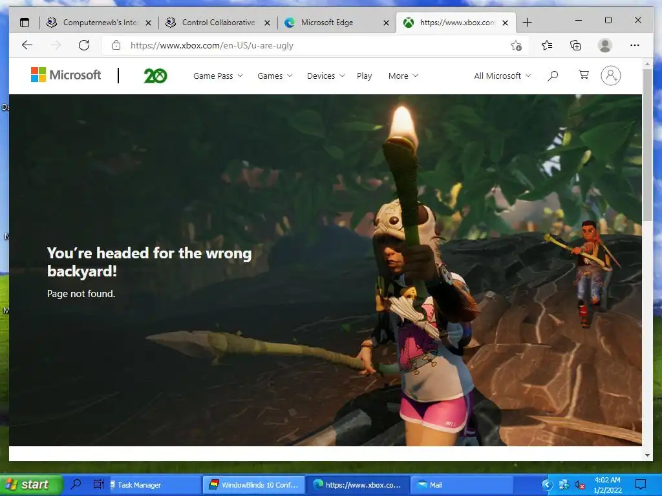
Task: Open site search magnifier icon
Action: (x=553, y=76)
